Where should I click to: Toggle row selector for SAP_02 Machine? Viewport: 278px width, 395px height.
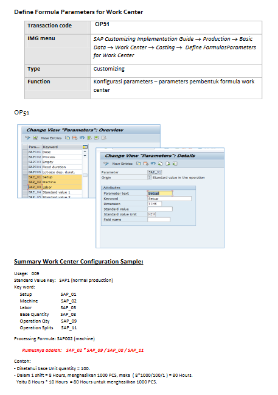click(25, 182)
